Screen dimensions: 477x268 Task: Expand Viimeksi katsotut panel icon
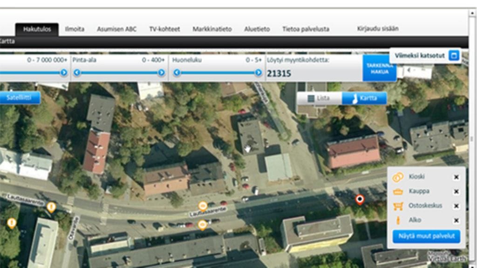tap(454, 56)
